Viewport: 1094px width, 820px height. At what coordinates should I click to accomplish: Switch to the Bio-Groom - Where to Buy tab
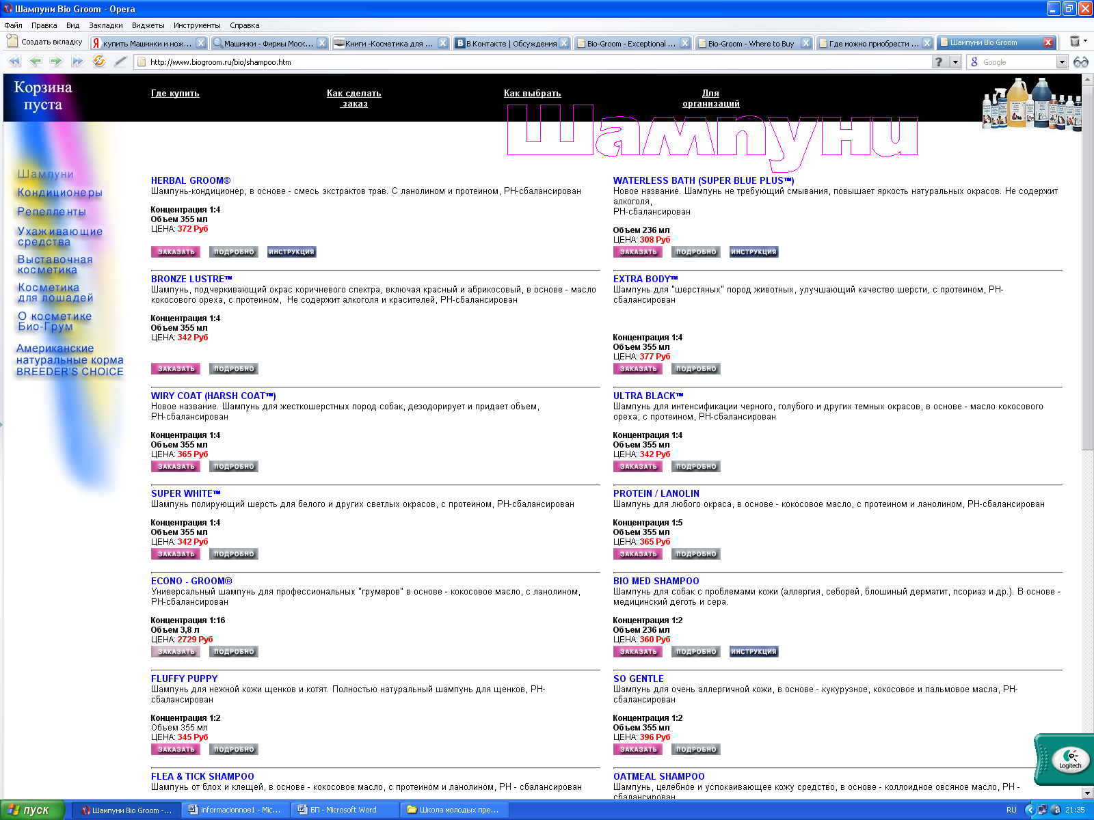coord(753,43)
